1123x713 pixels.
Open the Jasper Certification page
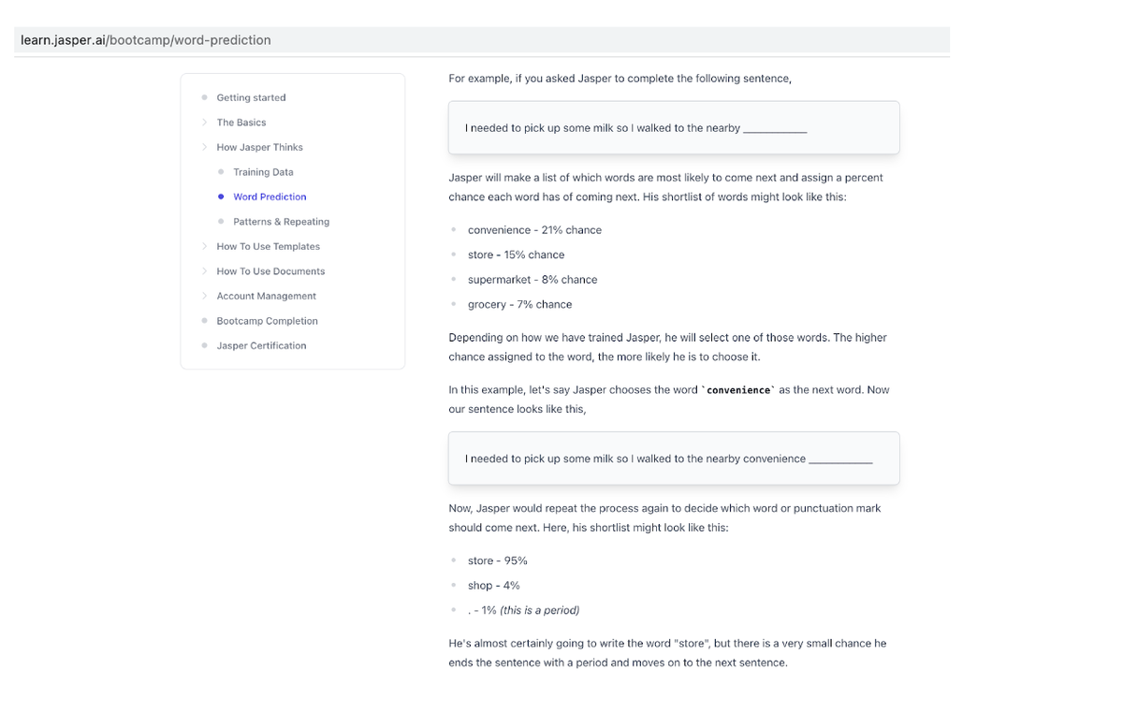261,345
